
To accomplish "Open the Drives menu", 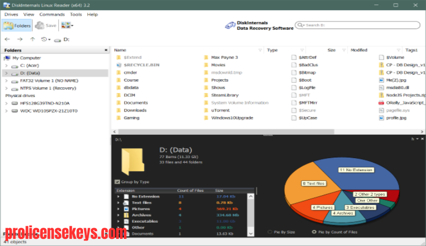I will (11, 14).
